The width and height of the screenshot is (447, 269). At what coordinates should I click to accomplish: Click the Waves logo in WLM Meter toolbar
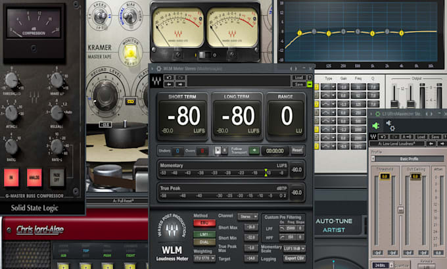coord(156,81)
